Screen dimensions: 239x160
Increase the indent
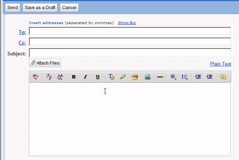[209, 77]
